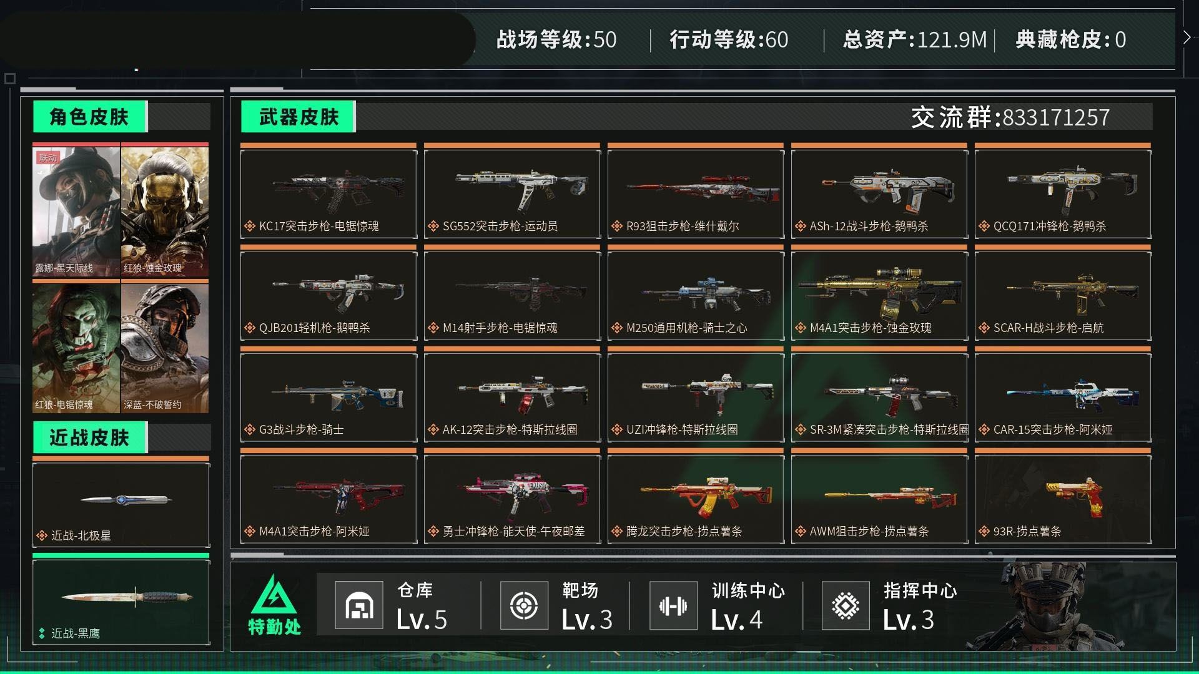
Task: Click the small square icon at top-left
Action: [x=10, y=79]
